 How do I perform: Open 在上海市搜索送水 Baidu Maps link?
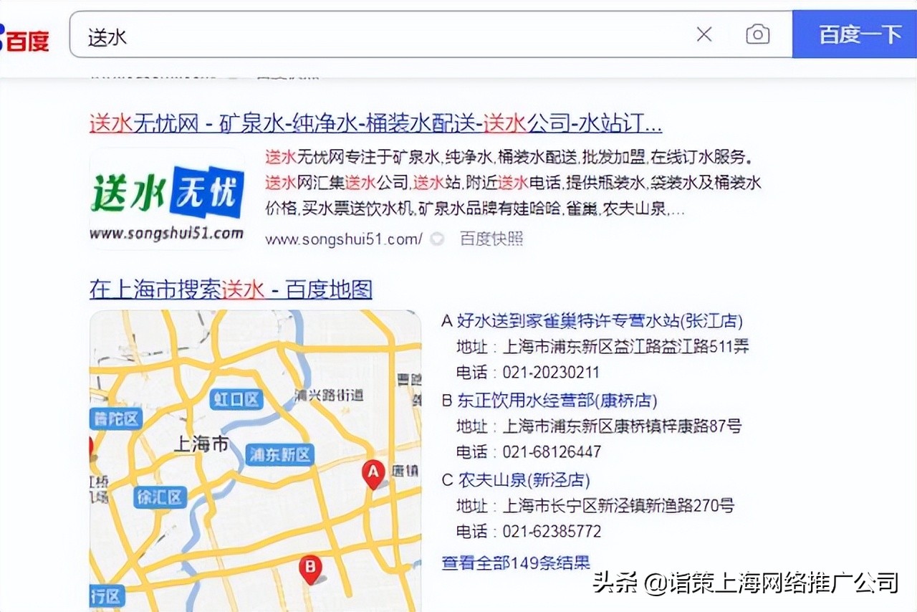231,290
